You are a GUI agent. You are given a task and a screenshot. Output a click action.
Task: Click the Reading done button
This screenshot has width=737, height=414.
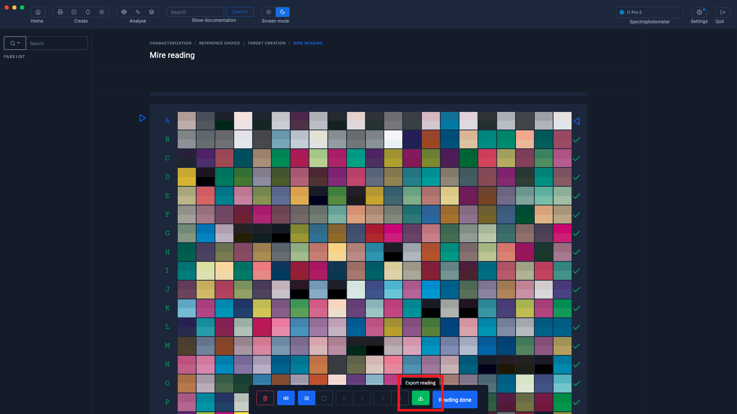tap(455, 399)
